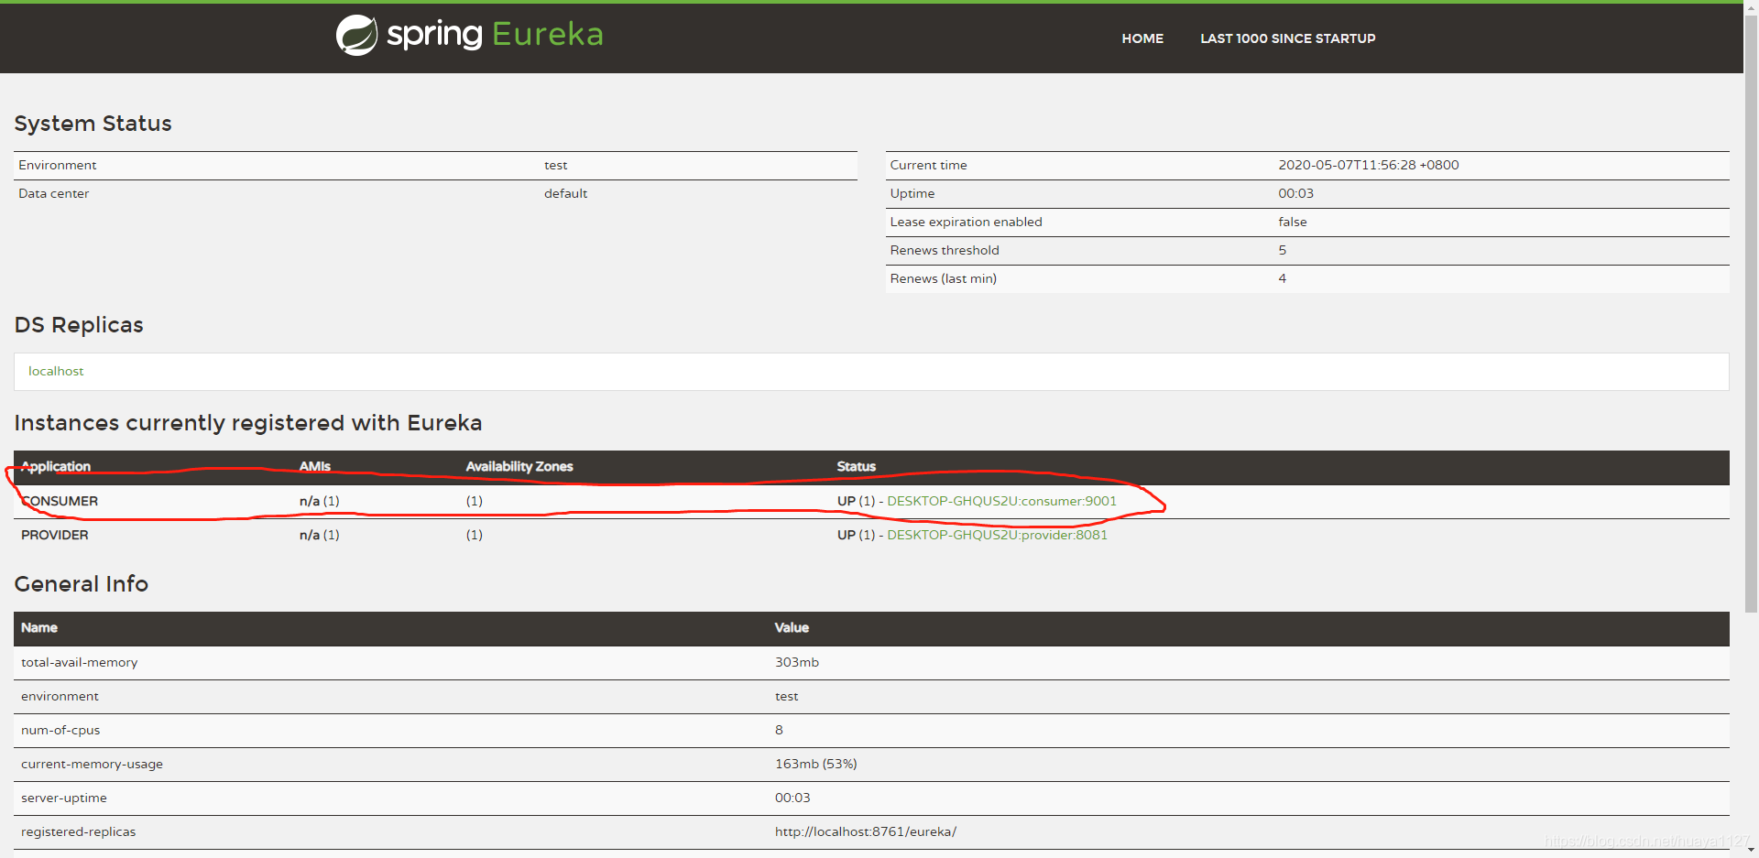Select the n/a (1) AMI in PROVIDER row

click(320, 535)
